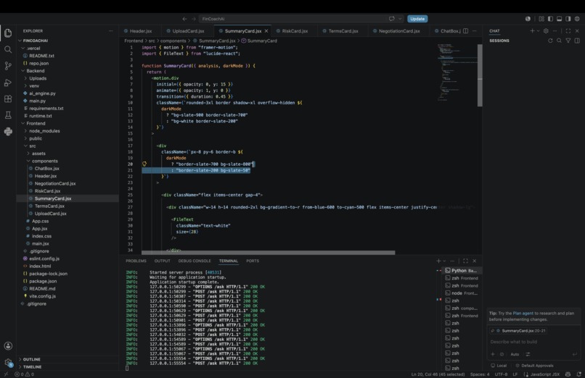Toggle the secondary side bar visibility
This screenshot has height=378, width=585.
[568, 19]
